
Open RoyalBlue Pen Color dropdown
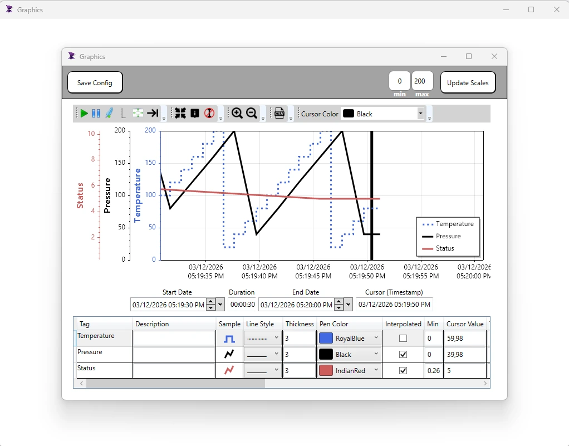[350, 338]
